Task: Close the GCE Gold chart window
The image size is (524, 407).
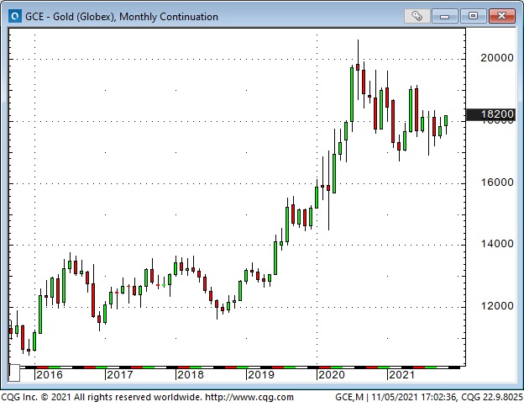Action: pyautogui.click(x=501, y=16)
